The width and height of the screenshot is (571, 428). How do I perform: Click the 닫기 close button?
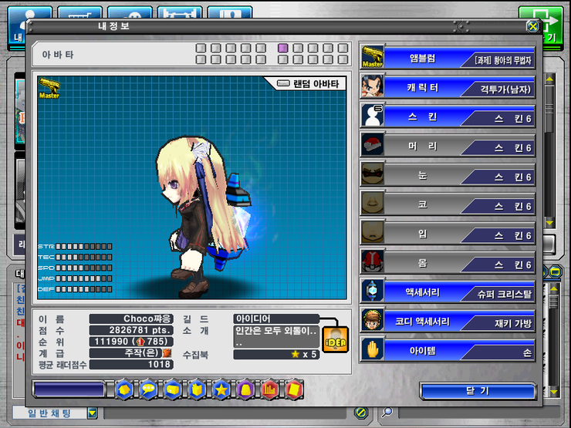478,391
